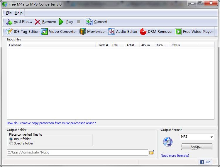The height and width of the screenshot is (167, 220).
Task: Click the Video Converter label
Action: (63, 32)
